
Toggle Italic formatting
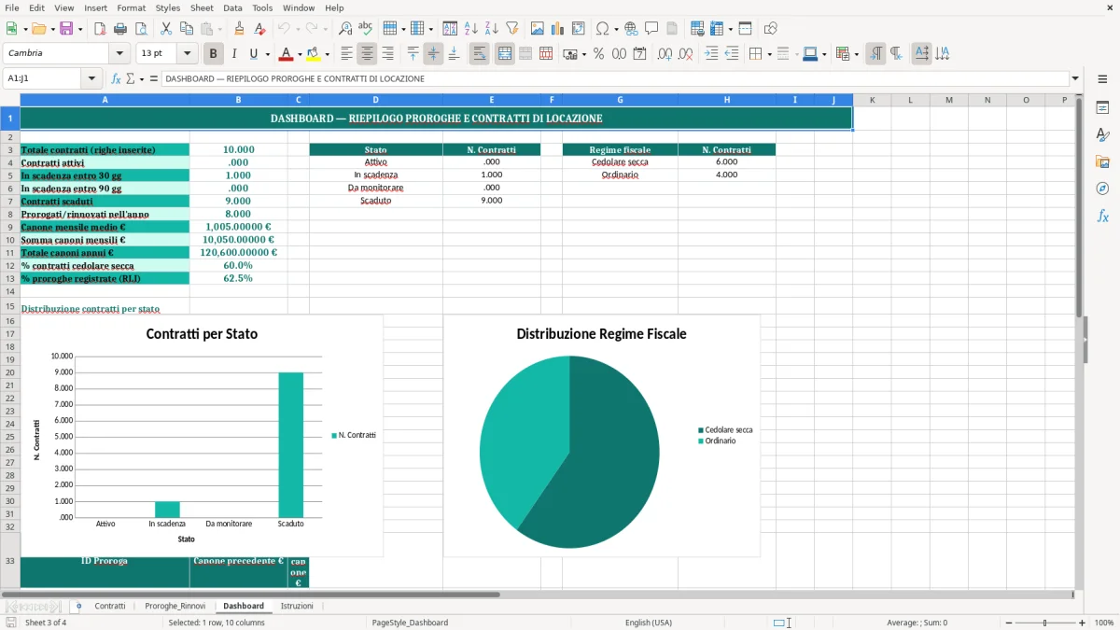pyautogui.click(x=234, y=54)
